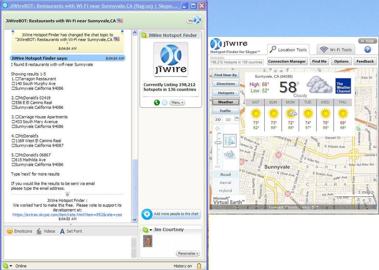Click the Add more people plus icon
The height and width of the screenshot is (270, 379).
147,214
